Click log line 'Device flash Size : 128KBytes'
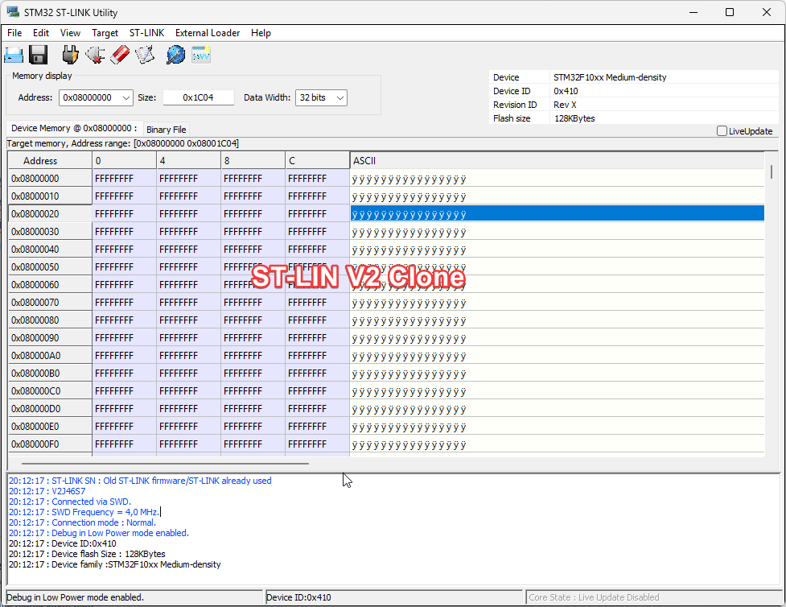Viewport: 786px width, 607px height. point(87,555)
